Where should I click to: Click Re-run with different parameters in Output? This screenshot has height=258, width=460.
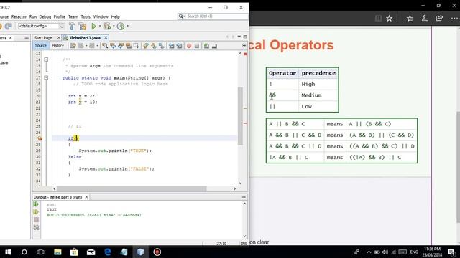coord(36,212)
